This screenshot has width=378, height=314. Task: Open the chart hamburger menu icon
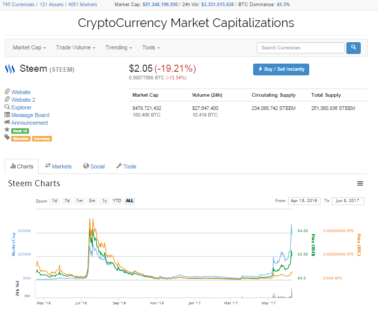(x=360, y=184)
